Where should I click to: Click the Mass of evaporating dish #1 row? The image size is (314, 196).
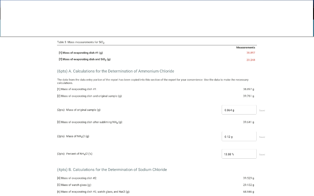(80, 53)
